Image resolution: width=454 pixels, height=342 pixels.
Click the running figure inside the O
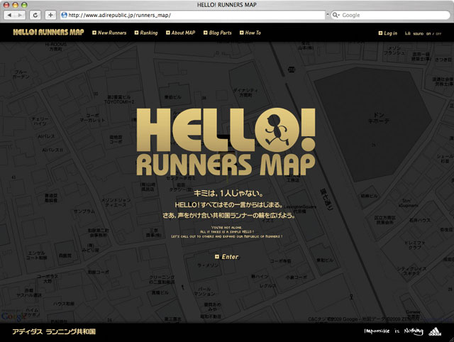pos(277,130)
